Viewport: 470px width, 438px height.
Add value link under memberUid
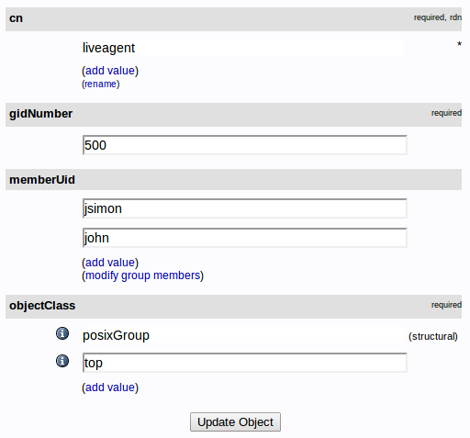click(110, 263)
